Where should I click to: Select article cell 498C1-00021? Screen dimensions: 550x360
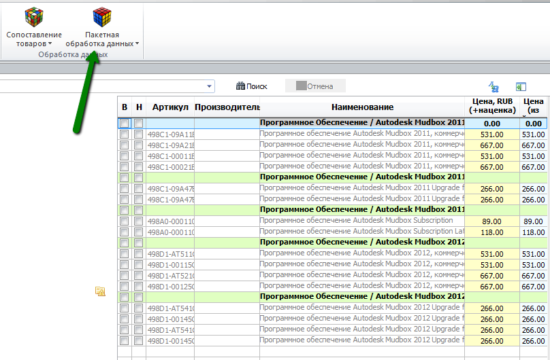170,167
